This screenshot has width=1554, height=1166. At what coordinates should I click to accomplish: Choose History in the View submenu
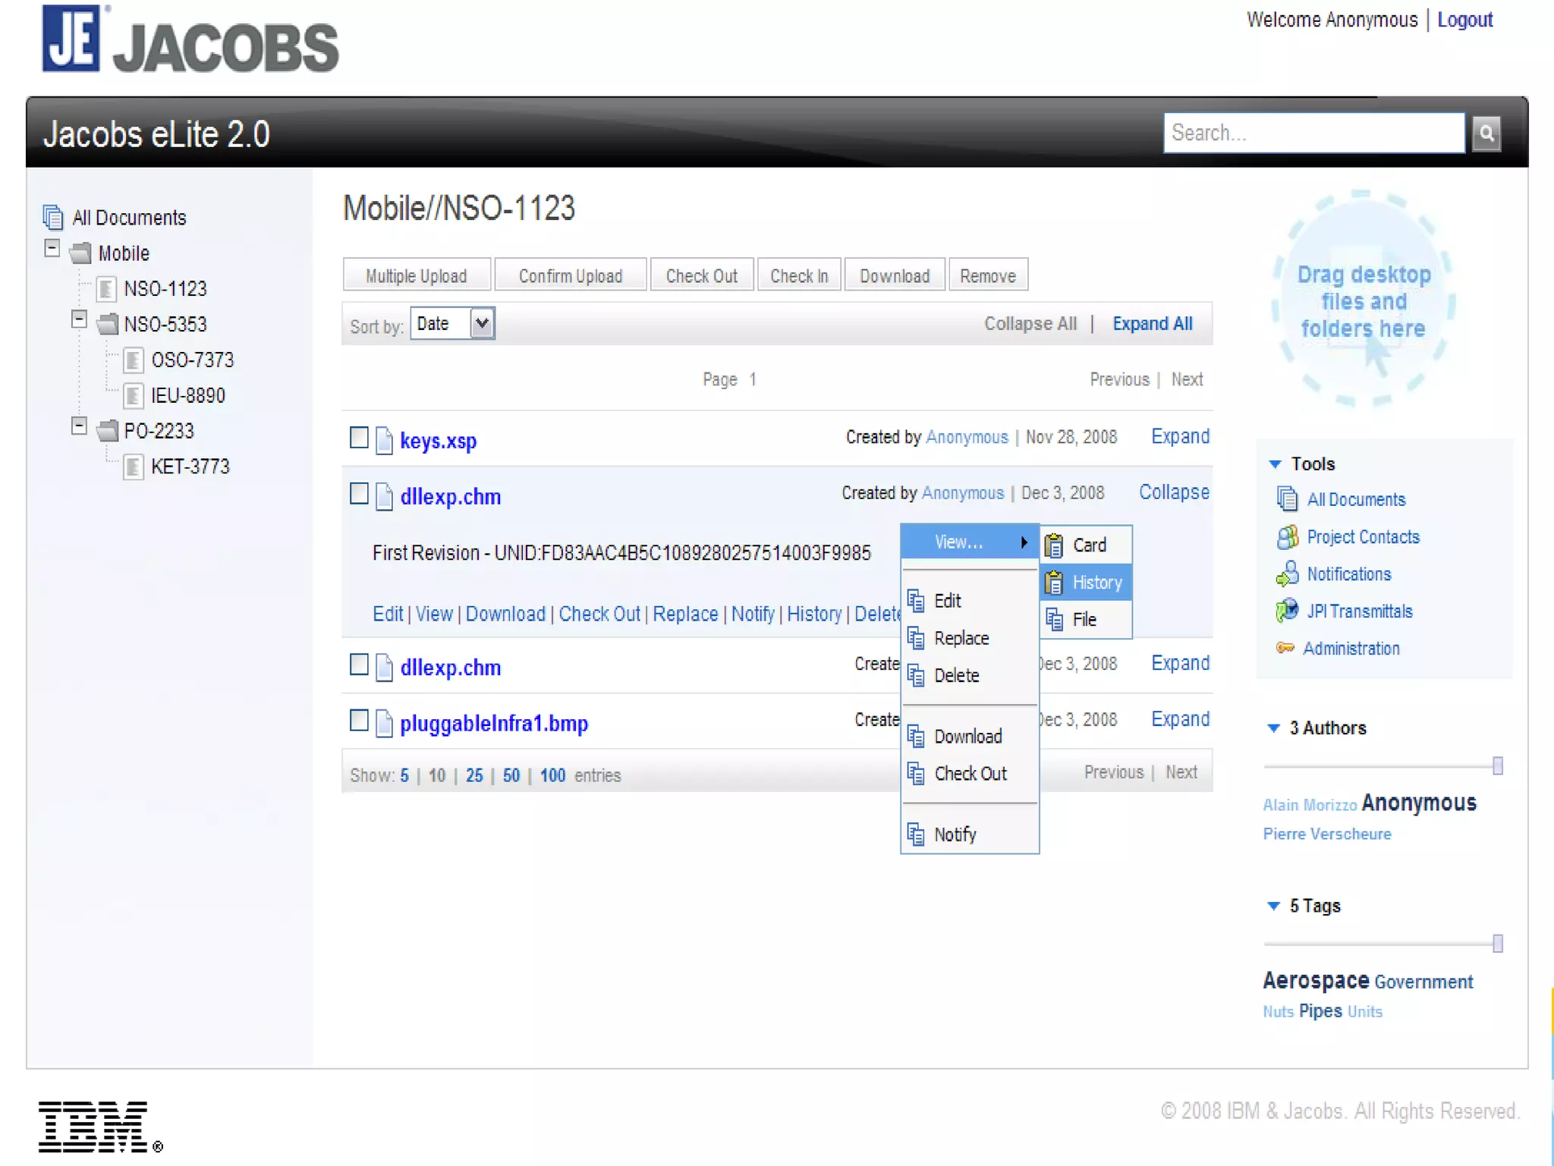[1086, 582]
